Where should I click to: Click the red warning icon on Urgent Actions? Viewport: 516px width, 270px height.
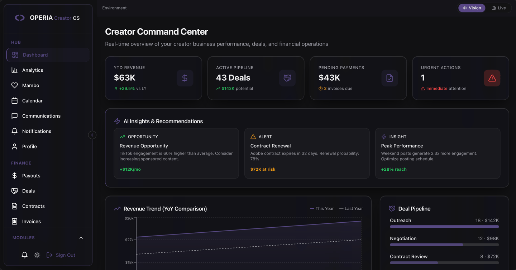(492, 78)
